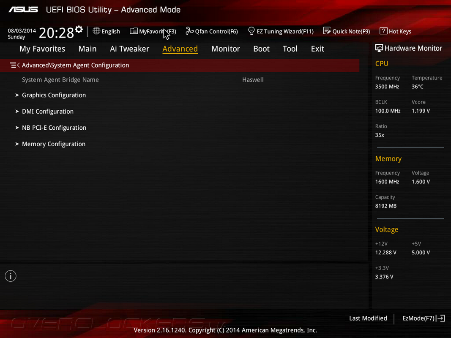Click the 20:28 clock display
Screen dimensions: 451x338
[56, 33]
